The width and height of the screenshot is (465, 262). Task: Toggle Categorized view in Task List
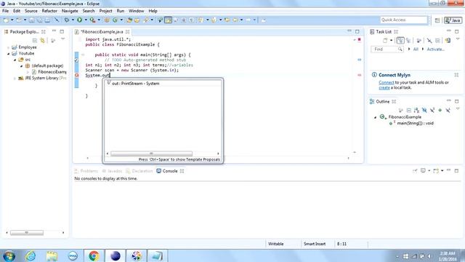(x=400, y=41)
